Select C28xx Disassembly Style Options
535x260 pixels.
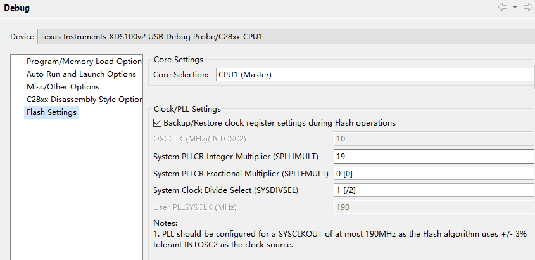pos(84,100)
